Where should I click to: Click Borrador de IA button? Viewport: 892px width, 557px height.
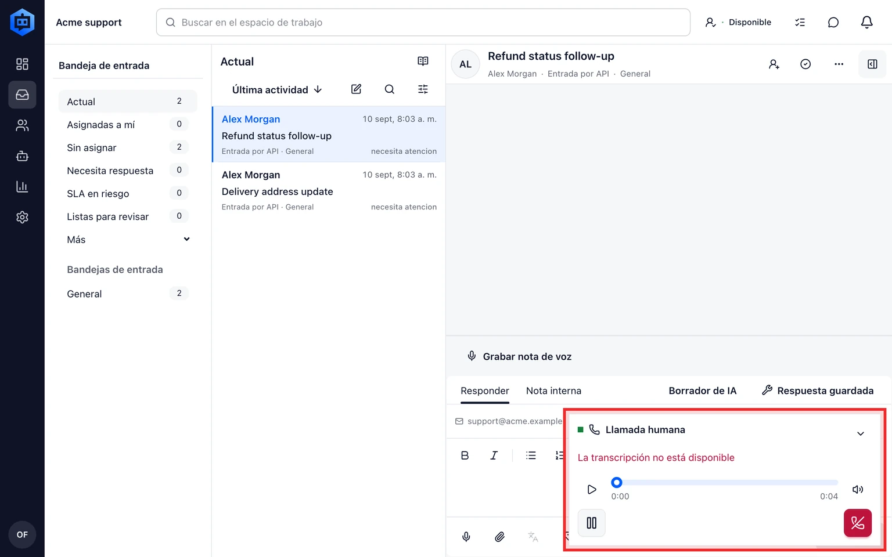[x=703, y=390]
